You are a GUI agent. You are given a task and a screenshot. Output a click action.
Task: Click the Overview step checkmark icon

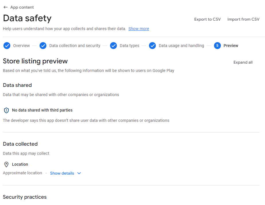[x=7, y=46]
